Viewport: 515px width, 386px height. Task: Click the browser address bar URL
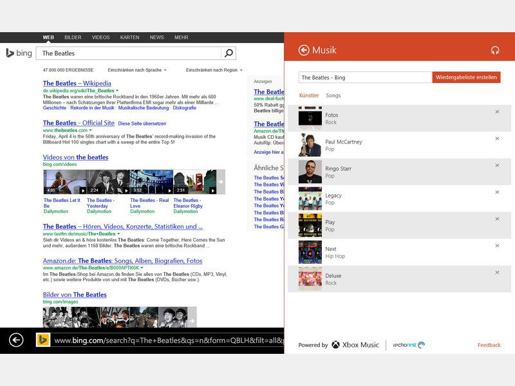[x=169, y=340]
